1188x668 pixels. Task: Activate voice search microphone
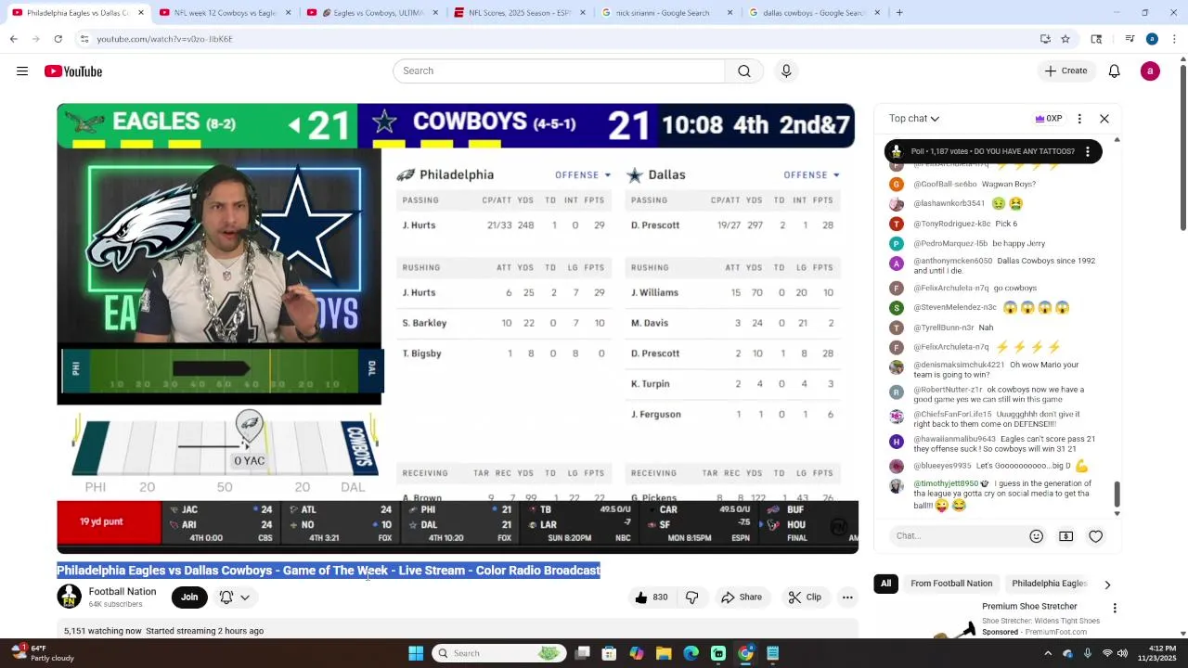[x=786, y=71]
